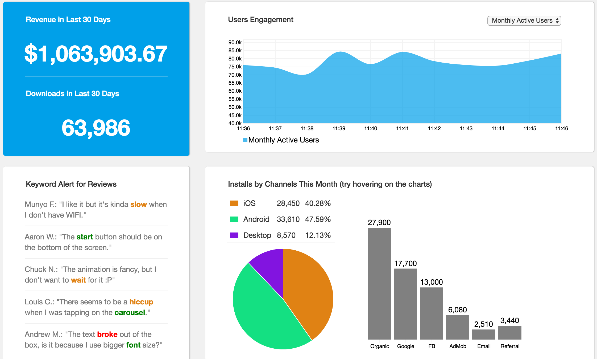Click the Organic axis label

(x=380, y=346)
